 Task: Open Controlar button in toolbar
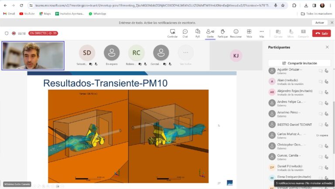(x=172, y=34)
